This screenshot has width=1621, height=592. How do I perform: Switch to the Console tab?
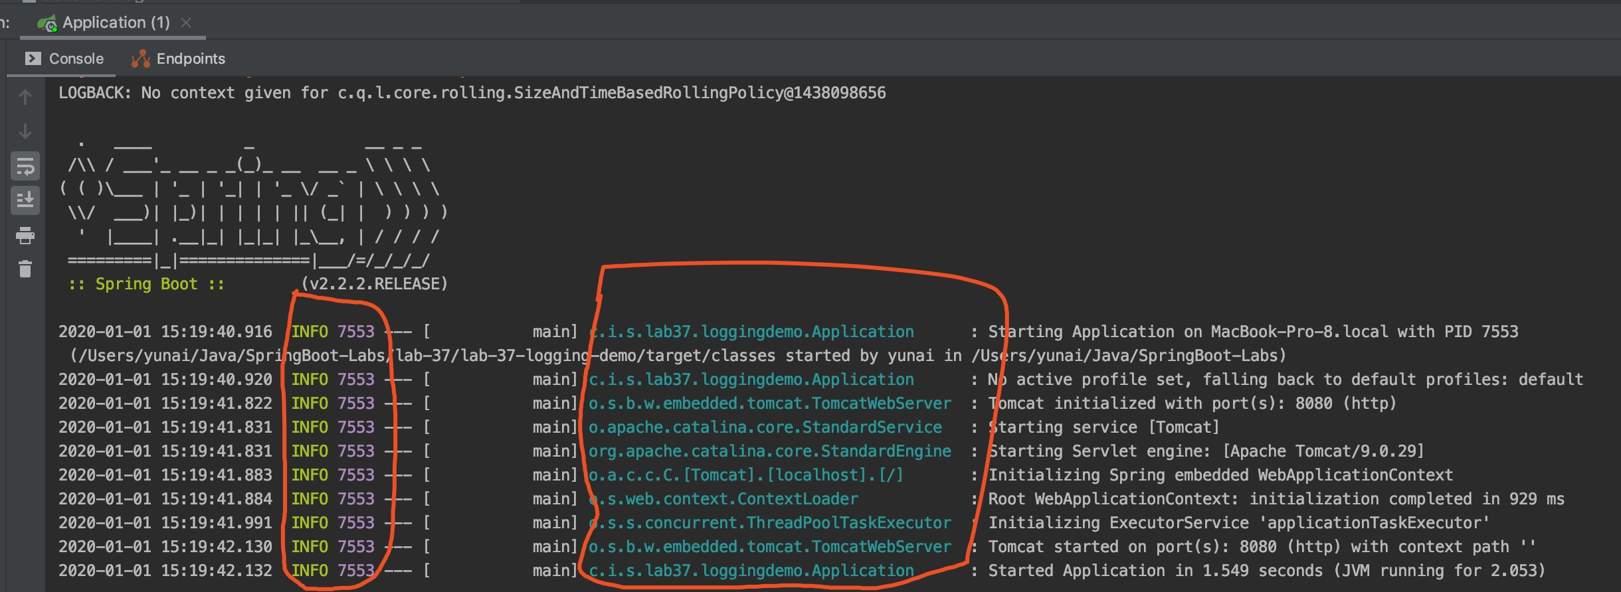pos(64,58)
